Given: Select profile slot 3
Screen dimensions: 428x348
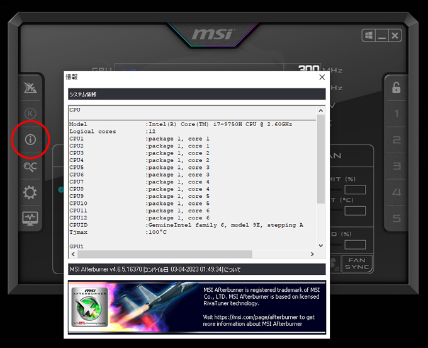Looking at the screenshot, I should pos(397,166).
